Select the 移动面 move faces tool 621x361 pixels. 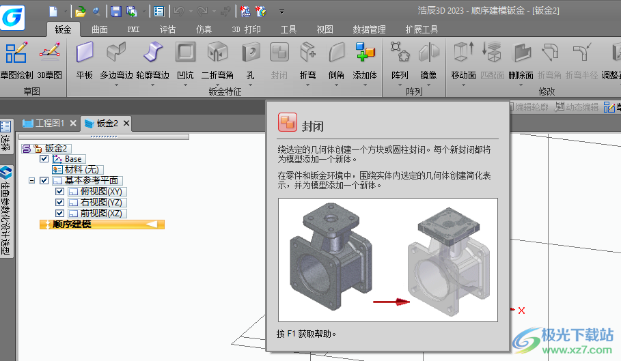pos(463,60)
